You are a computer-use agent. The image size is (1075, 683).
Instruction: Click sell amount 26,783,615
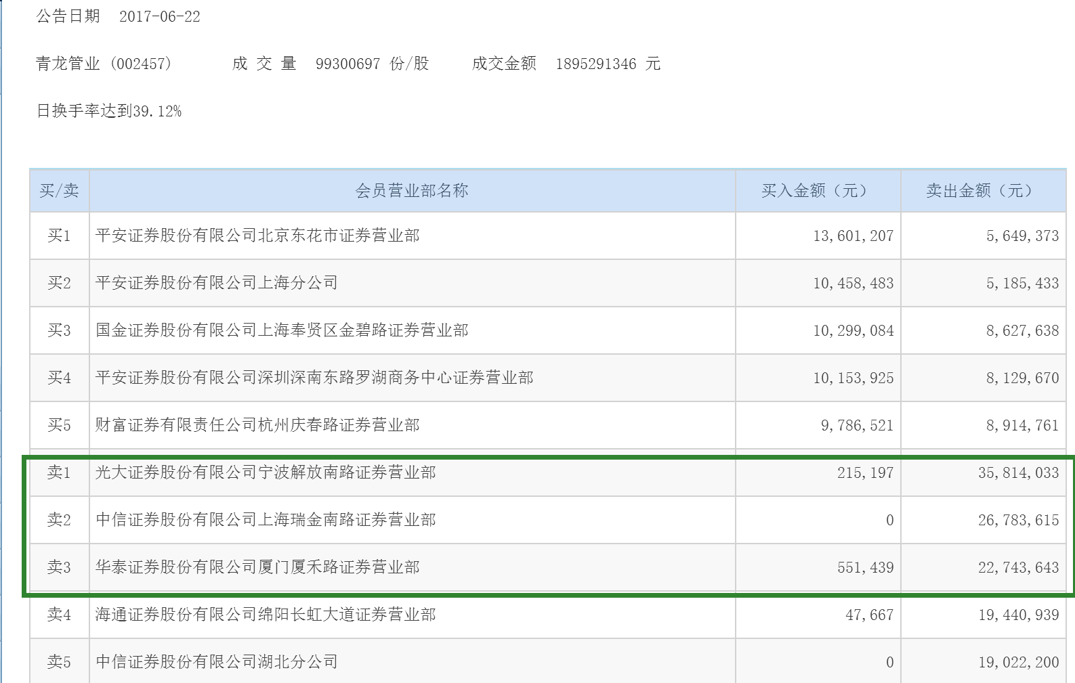pyautogui.click(x=1019, y=520)
